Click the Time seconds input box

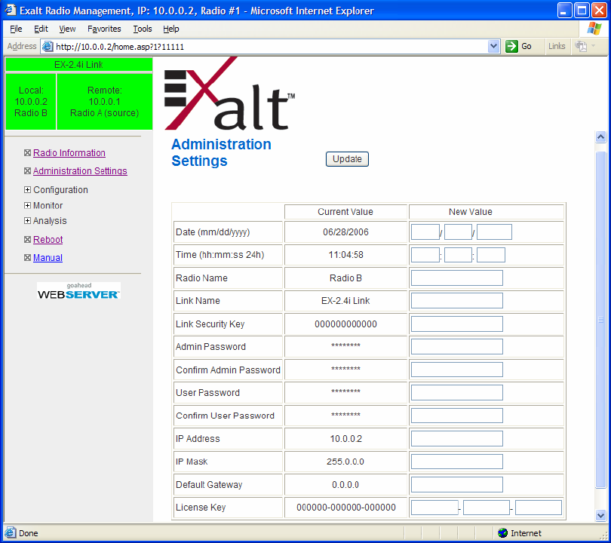491,255
